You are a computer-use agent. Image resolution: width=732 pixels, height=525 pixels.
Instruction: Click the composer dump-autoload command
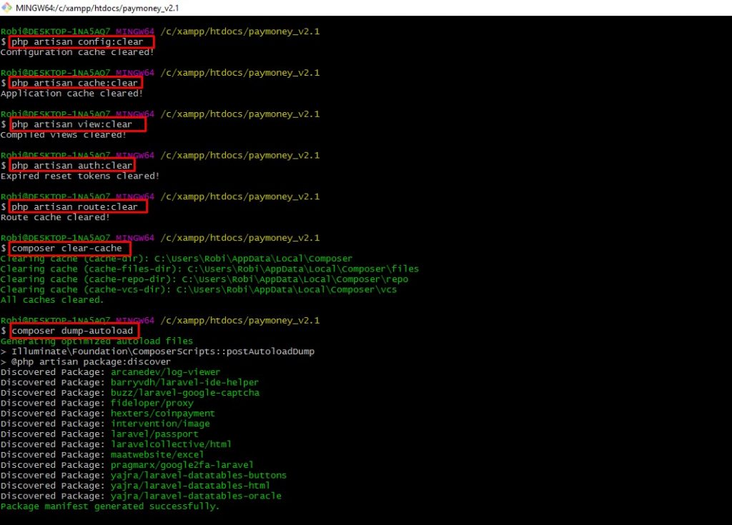(71, 331)
